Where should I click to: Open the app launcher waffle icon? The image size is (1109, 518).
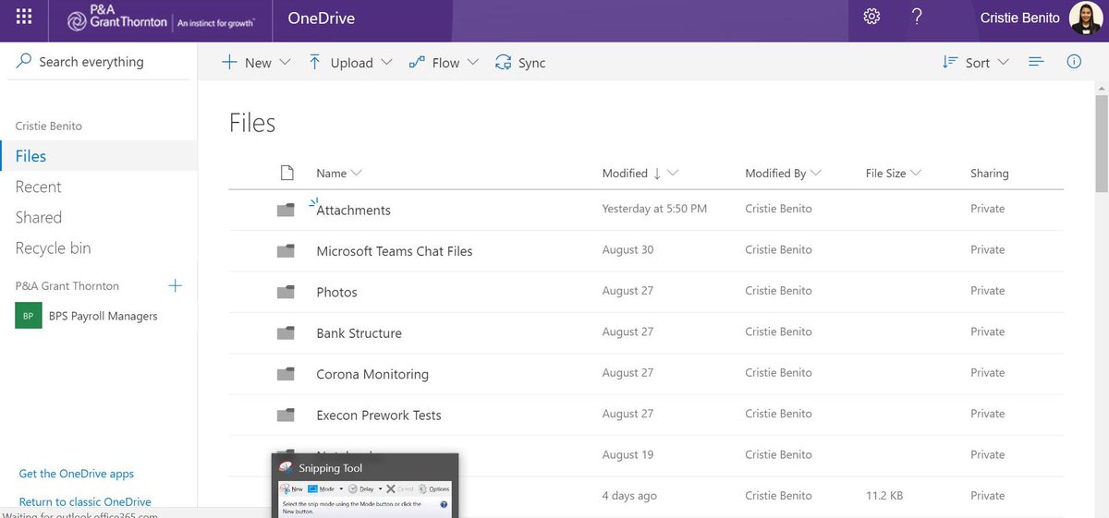tap(24, 18)
